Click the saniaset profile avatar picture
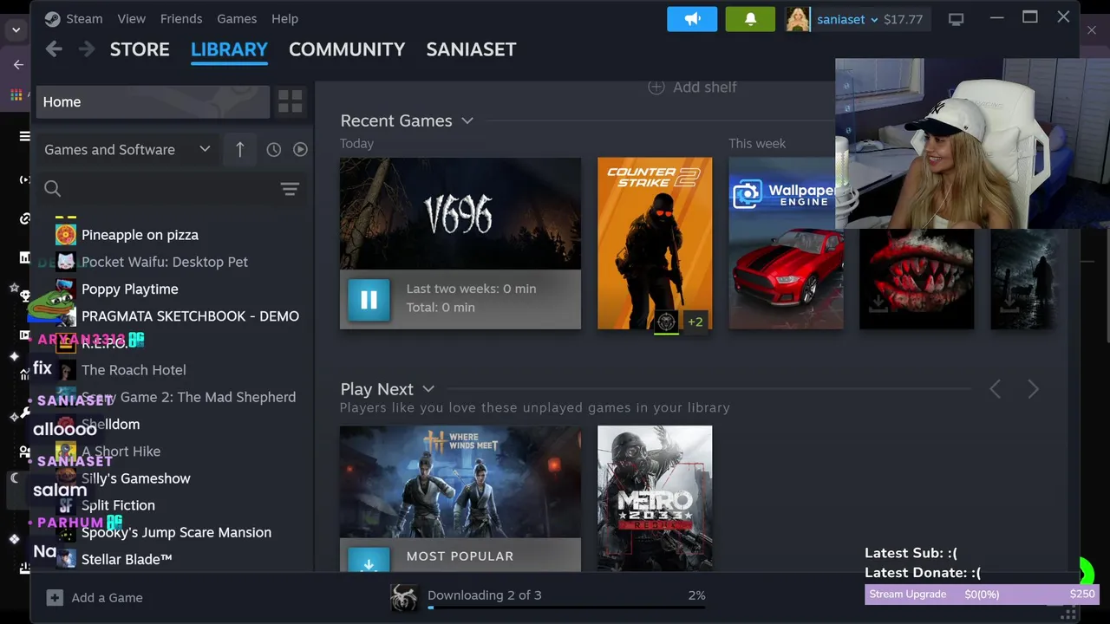The image size is (1110, 624). (797, 18)
